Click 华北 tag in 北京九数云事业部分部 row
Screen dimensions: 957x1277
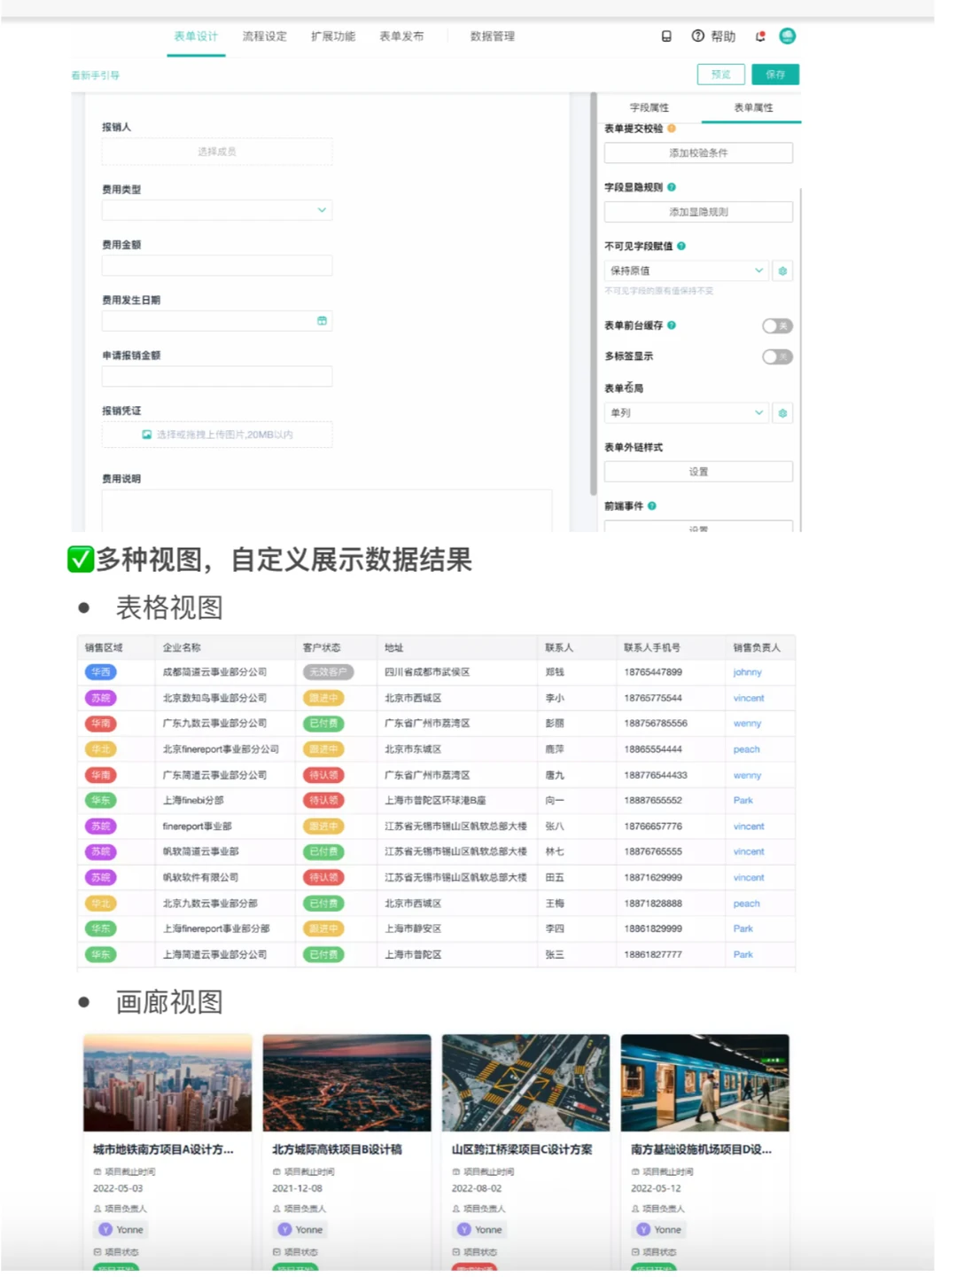101,904
